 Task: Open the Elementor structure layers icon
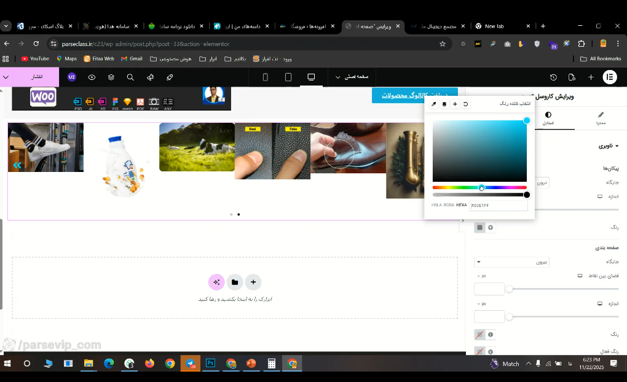[x=111, y=77]
